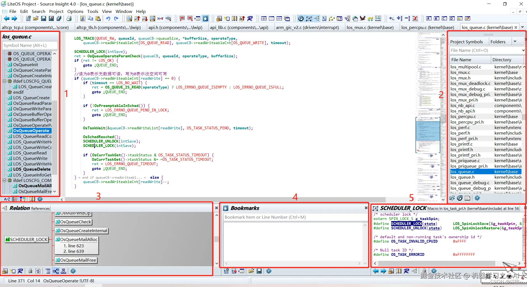Image resolution: width=527 pixels, height=287 pixels.
Task: Collapse the ifdef LOSCFG_QUEUE tree node
Action: [x=4, y=81]
